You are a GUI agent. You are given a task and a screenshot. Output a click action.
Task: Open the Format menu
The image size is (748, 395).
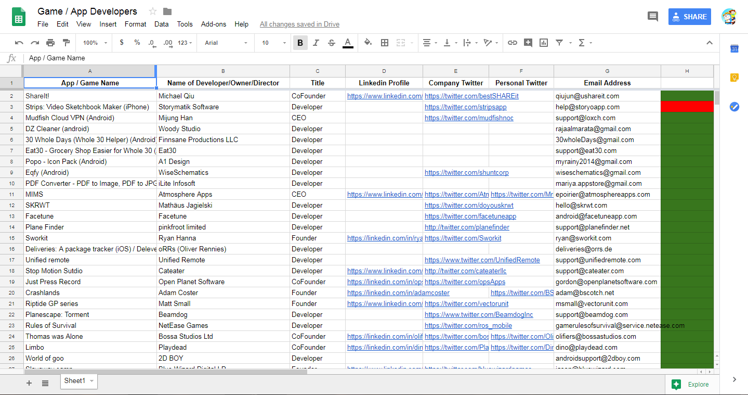pyautogui.click(x=136, y=24)
